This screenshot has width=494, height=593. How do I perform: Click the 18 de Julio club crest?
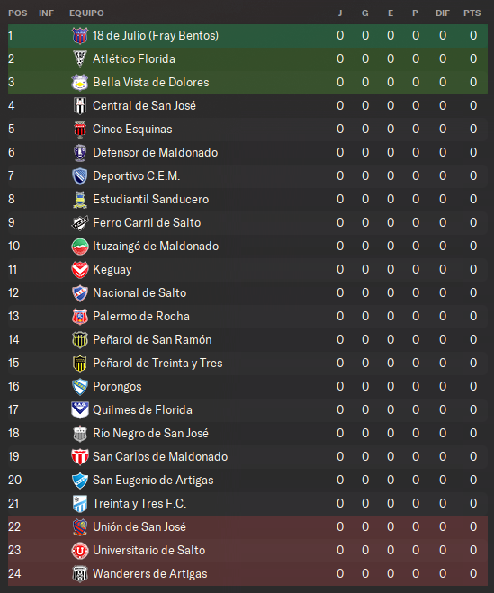(x=80, y=36)
